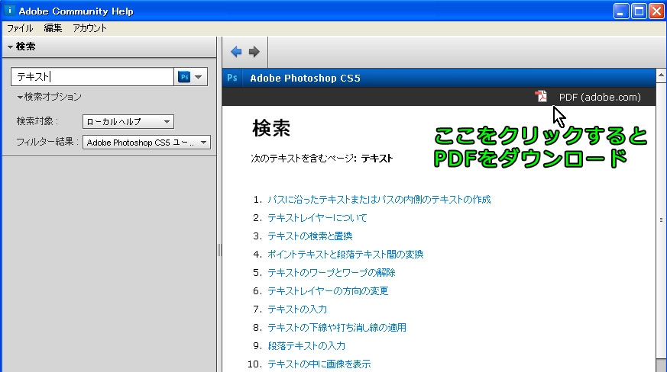Open the 検索対象 ローカルヘルプ dropdown
Image resolution: width=667 pixels, height=372 pixels.
point(128,122)
